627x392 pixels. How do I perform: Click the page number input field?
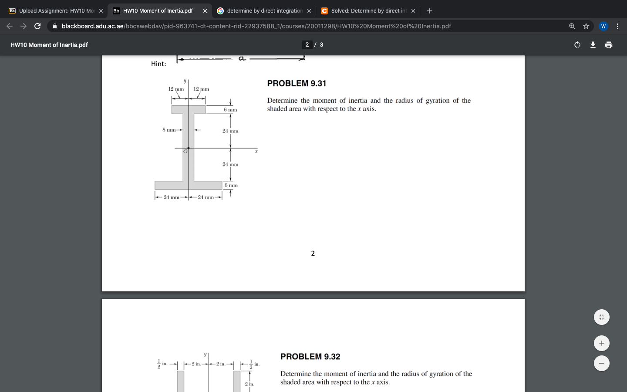point(307,44)
